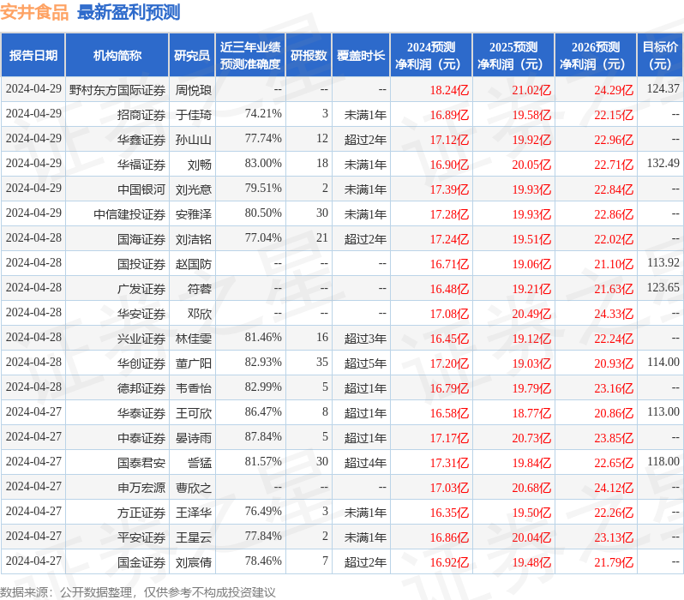This screenshot has width=684, height=600.
Task: Click the 数据来源 footer disclaimer text
Action: pyautogui.click(x=138, y=592)
